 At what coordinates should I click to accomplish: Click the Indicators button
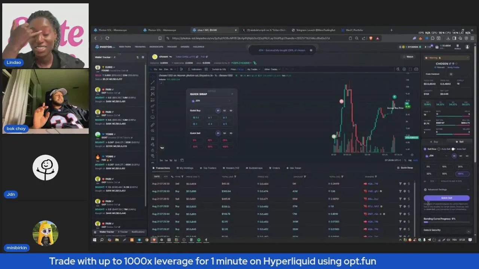(x=195, y=69)
